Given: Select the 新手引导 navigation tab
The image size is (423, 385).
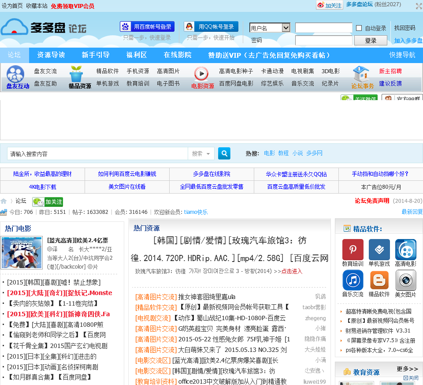Looking at the screenshot, I should (96, 55).
